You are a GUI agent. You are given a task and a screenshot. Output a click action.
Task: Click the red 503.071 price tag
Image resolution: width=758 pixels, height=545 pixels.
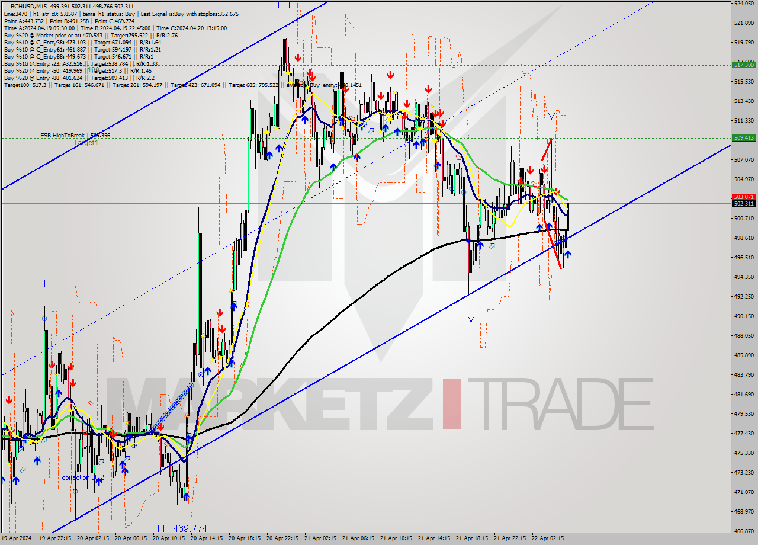point(743,197)
